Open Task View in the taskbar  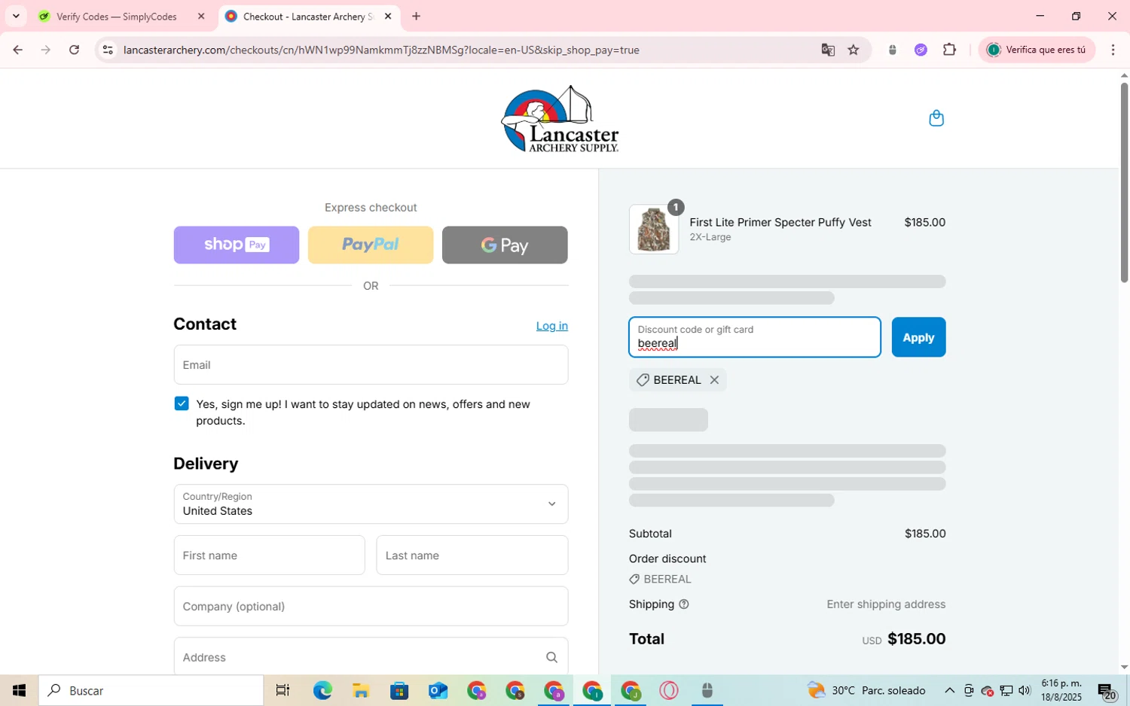[282, 690]
